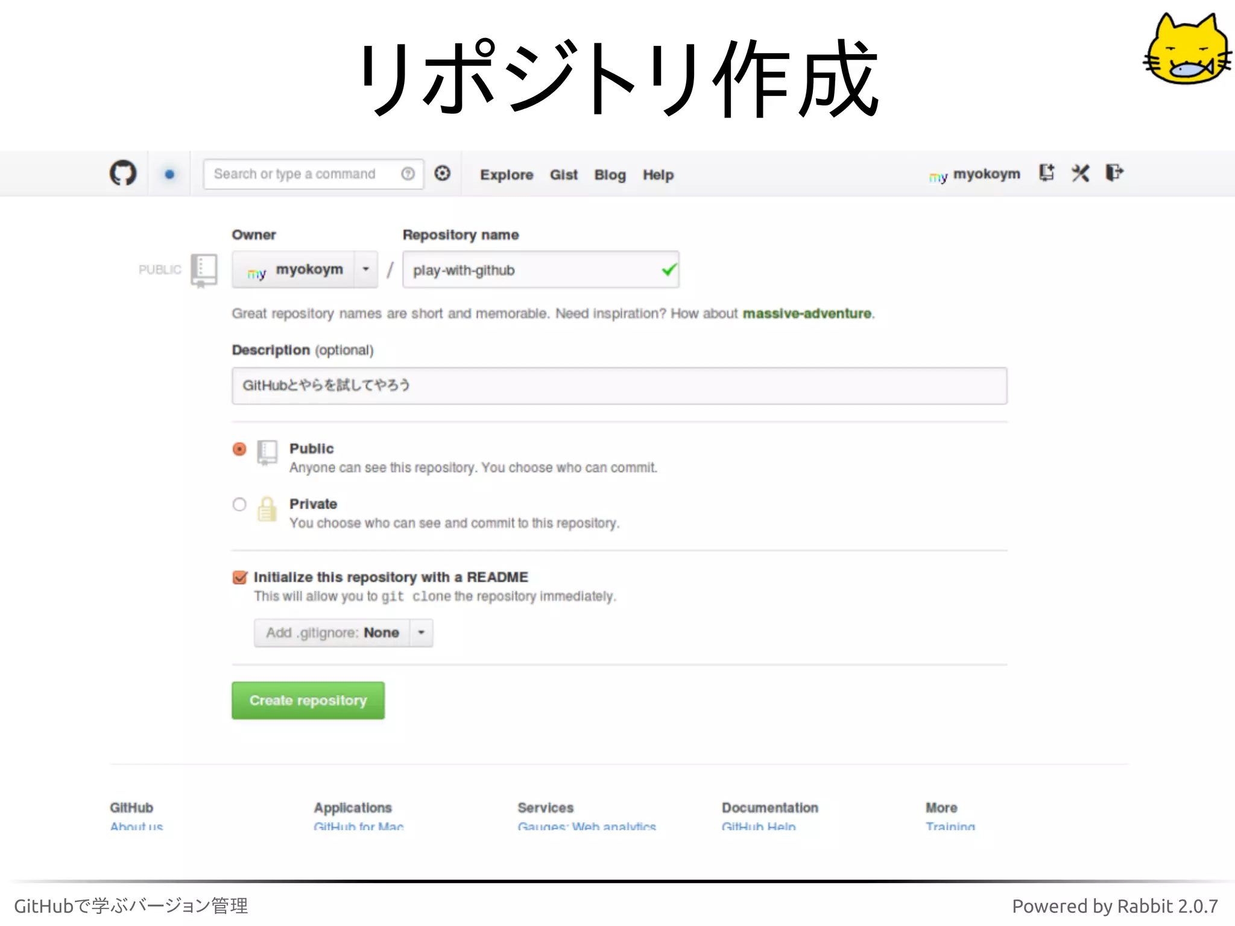The width and height of the screenshot is (1235, 926).
Task: Click the green checkmark in repository name
Action: 669,269
